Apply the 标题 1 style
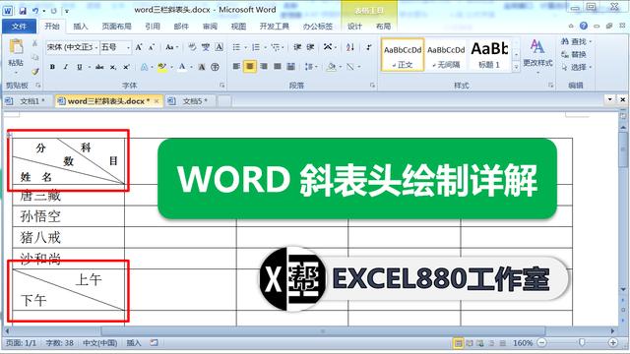 489,55
